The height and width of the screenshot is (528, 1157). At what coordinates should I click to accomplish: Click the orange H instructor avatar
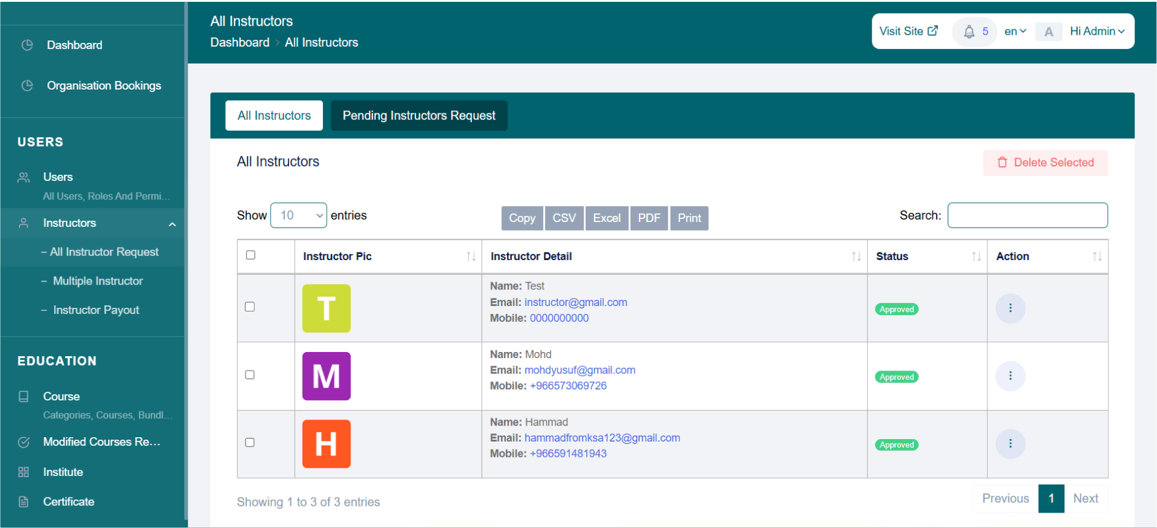point(327,444)
